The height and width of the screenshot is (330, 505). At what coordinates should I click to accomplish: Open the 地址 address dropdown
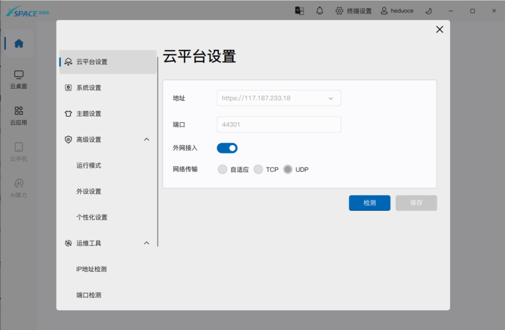(331, 98)
